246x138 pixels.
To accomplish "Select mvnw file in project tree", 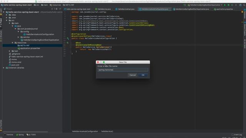I will pyautogui.click(x=13, y=59).
